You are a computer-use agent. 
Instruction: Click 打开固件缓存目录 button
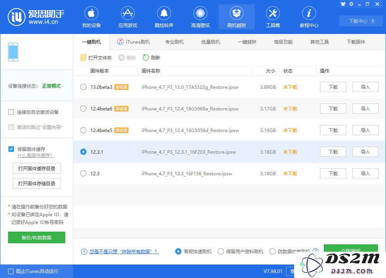(37, 168)
